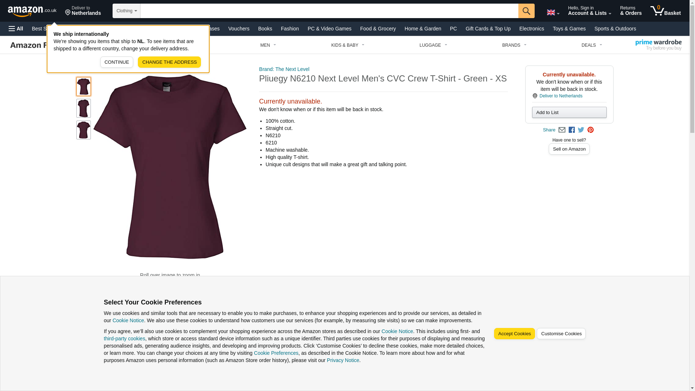695x391 pixels.
Task: Click CHANGE THE ADDRESS button
Action: tap(169, 62)
